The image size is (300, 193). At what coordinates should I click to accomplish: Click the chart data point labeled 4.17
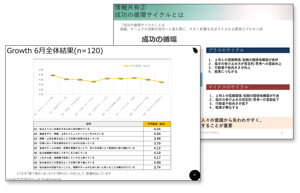click(x=134, y=78)
